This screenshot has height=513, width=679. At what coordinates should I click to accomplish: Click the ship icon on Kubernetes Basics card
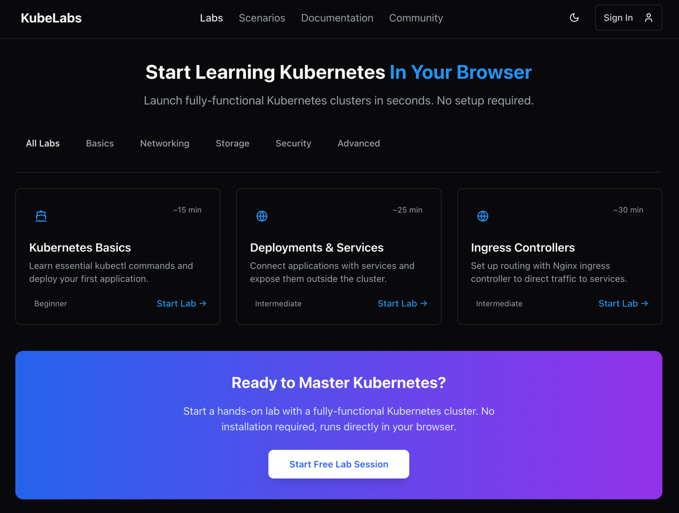coord(41,216)
